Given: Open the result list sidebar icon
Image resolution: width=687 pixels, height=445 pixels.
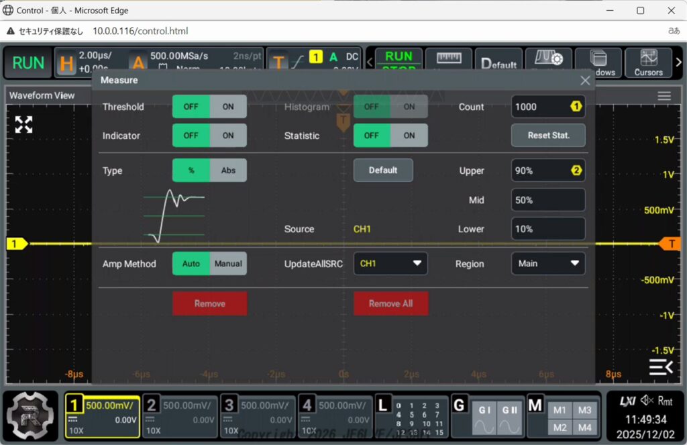Looking at the screenshot, I should [660, 367].
